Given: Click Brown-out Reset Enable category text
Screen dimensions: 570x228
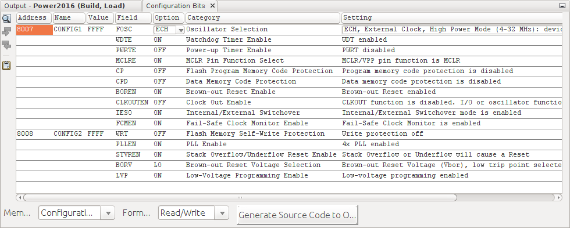Looking at the screenshot, I should point(231,92).
